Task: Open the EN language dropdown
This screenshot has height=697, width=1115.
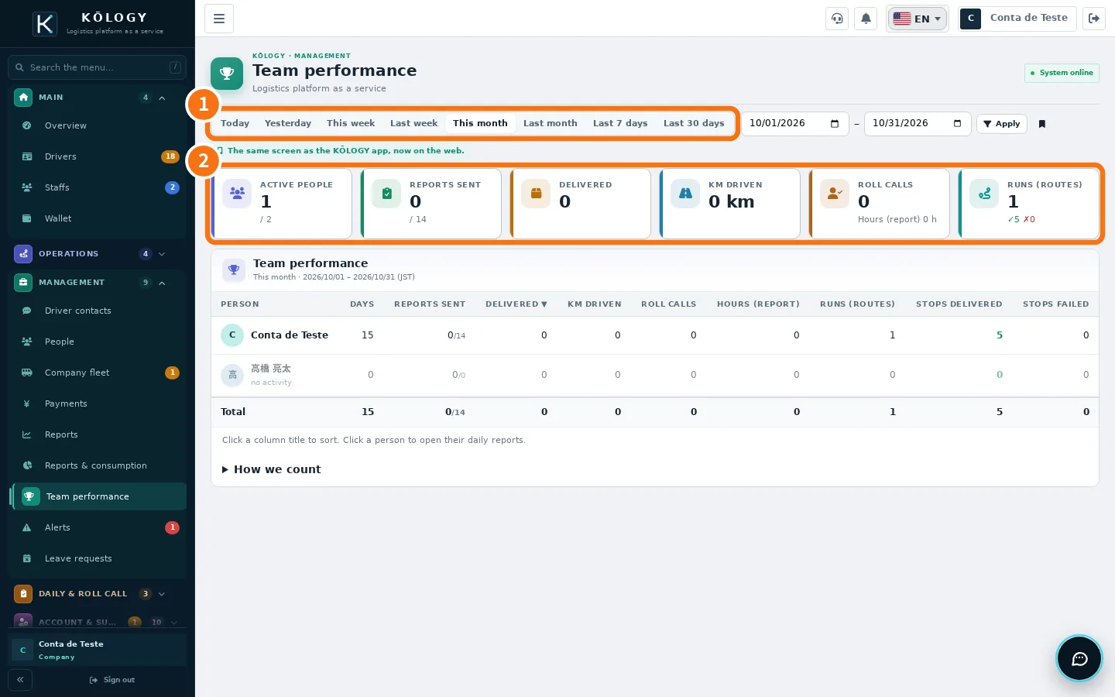Action: pos(918,19)
